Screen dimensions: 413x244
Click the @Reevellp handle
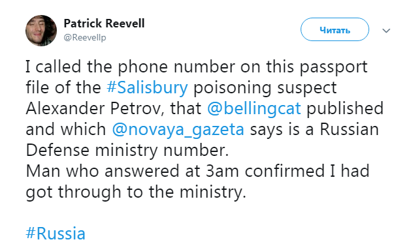[85, 37]
